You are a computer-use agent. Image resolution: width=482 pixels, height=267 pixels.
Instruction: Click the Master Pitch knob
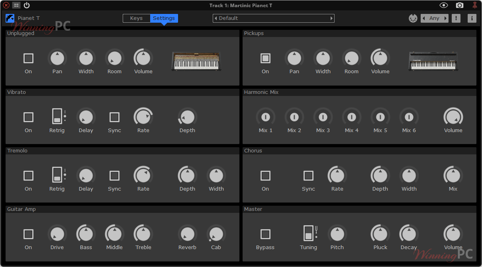pos(337,234)
